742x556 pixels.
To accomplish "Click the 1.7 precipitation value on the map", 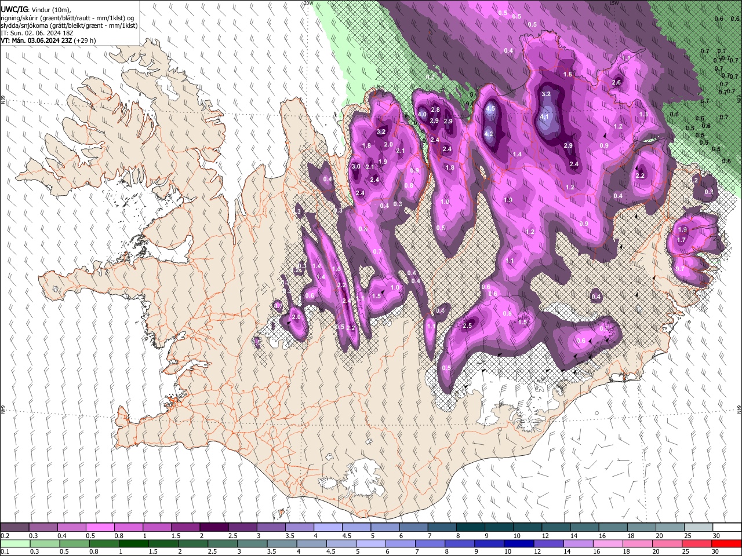I will [x=682, y=240].
